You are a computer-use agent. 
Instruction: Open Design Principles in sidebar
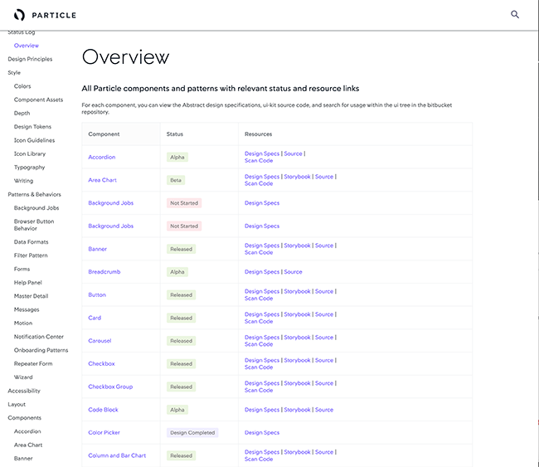click(30, 59)
